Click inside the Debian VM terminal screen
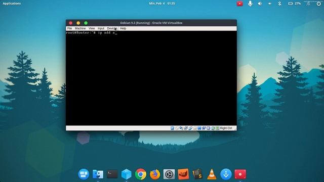Viewport: 324px width, 182px height. [x=151, y=78]
